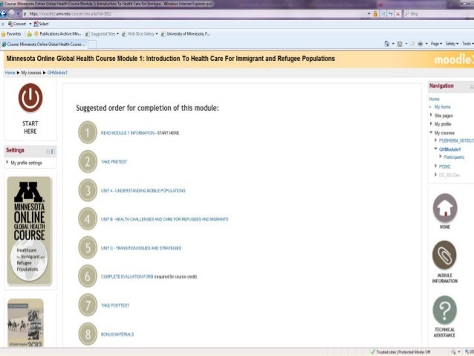Screen dimensions: 474x356
Task: Expand My profile in Navigation
Action: click(431, 123)
